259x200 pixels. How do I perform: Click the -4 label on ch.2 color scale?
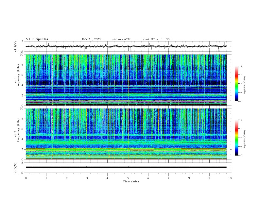(x=241, y=129)
